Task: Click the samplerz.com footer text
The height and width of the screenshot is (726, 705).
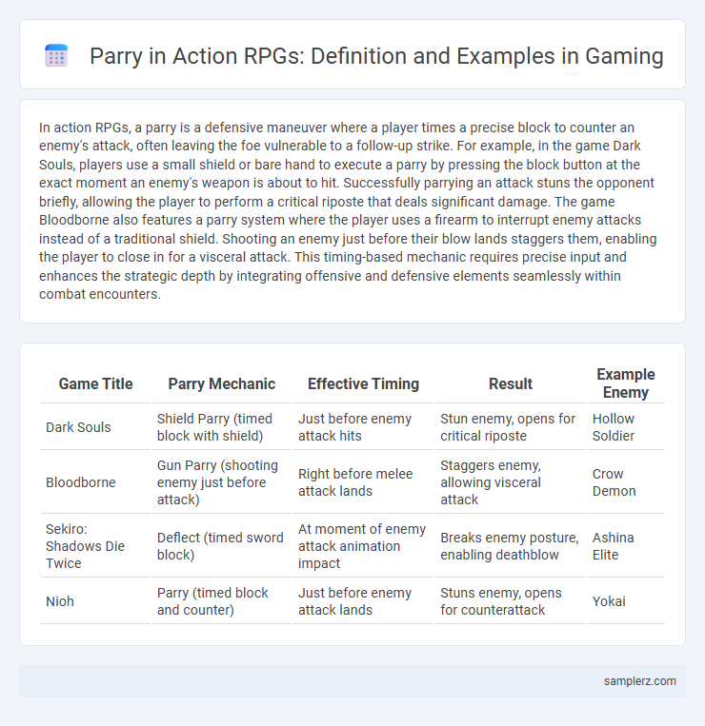Action: click(x=639, y=681)
